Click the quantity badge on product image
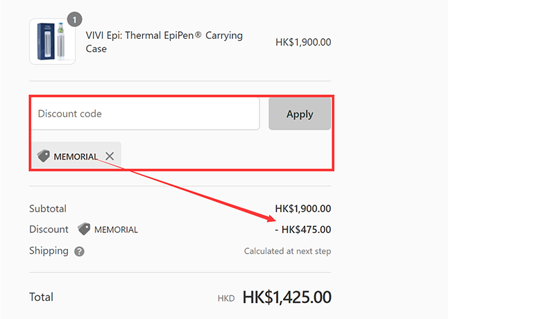 tap(74, 19)
